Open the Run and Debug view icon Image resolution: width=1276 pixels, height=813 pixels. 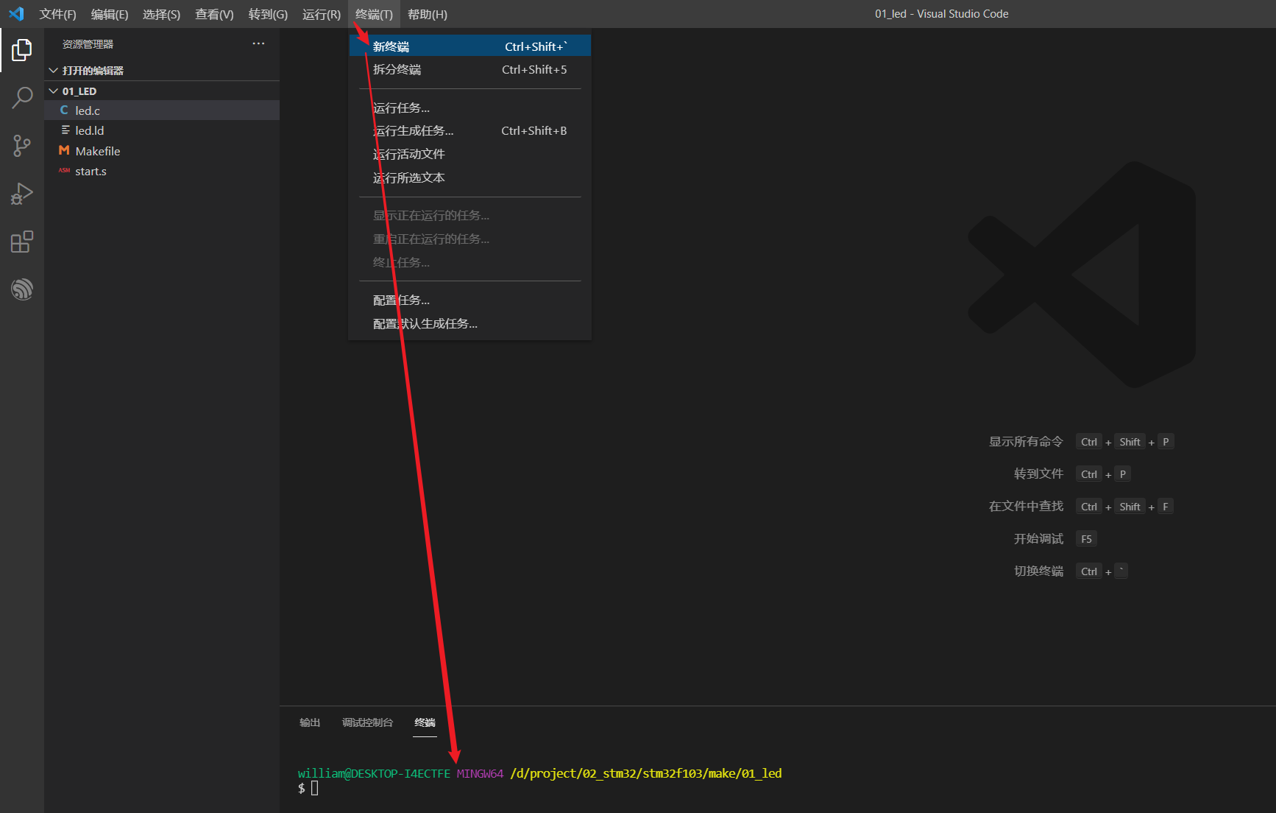[x=22, y=194]
